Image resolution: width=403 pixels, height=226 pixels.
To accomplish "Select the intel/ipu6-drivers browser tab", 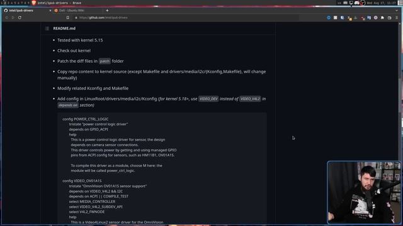I will click(x=27, y=11).
